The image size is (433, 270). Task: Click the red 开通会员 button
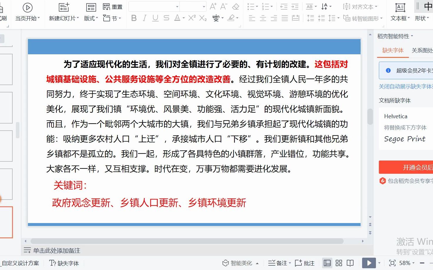coord(406,167)
